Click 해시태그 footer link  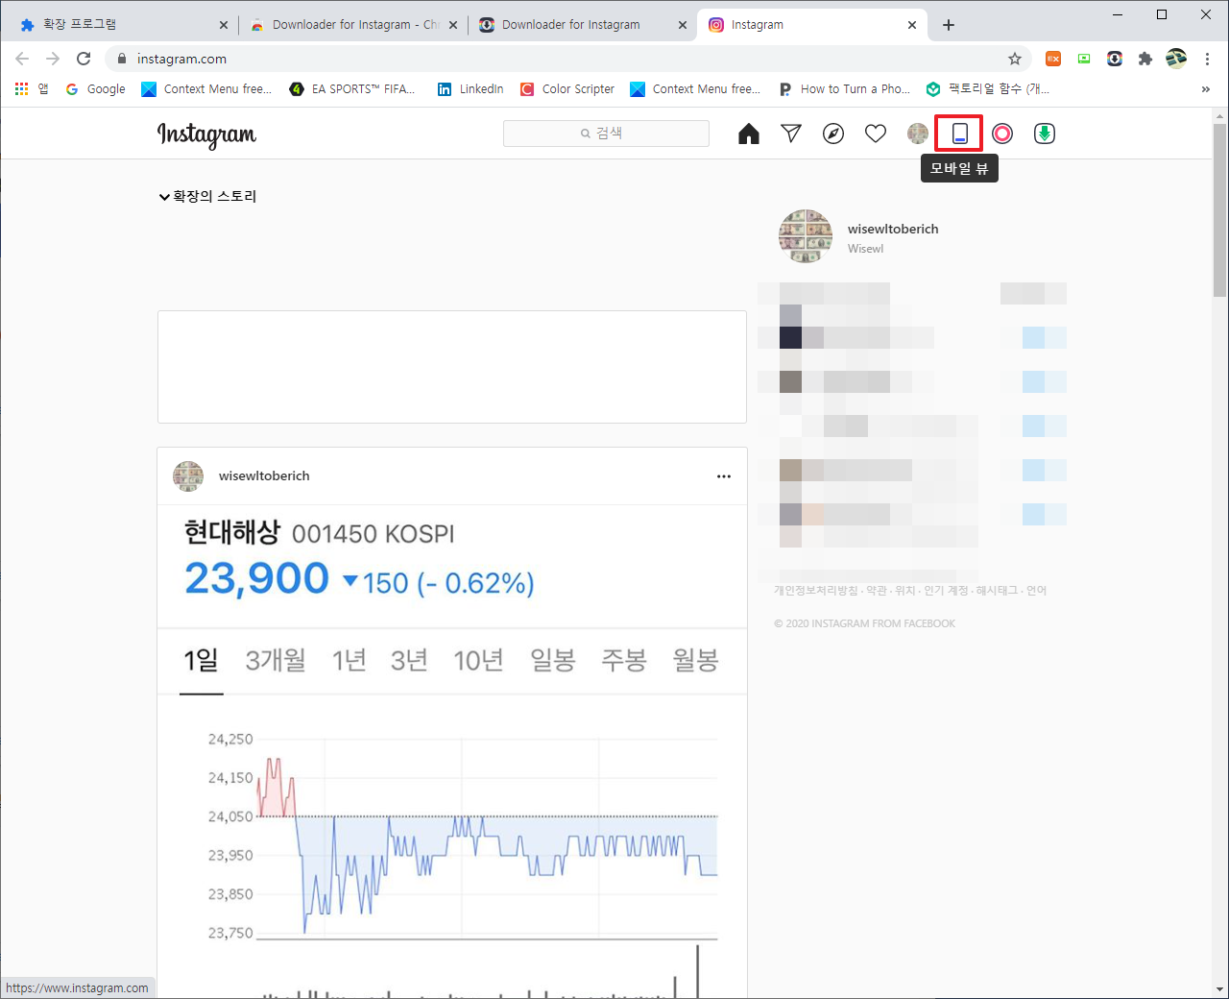(997, 591)
